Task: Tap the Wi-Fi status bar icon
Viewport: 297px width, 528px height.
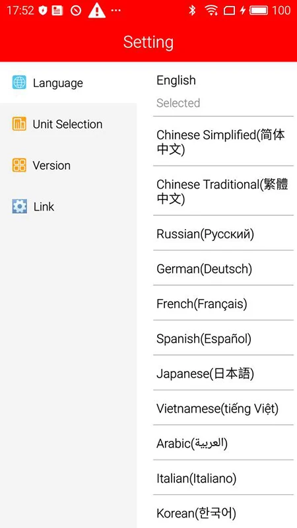Action: tap(211, 11)
